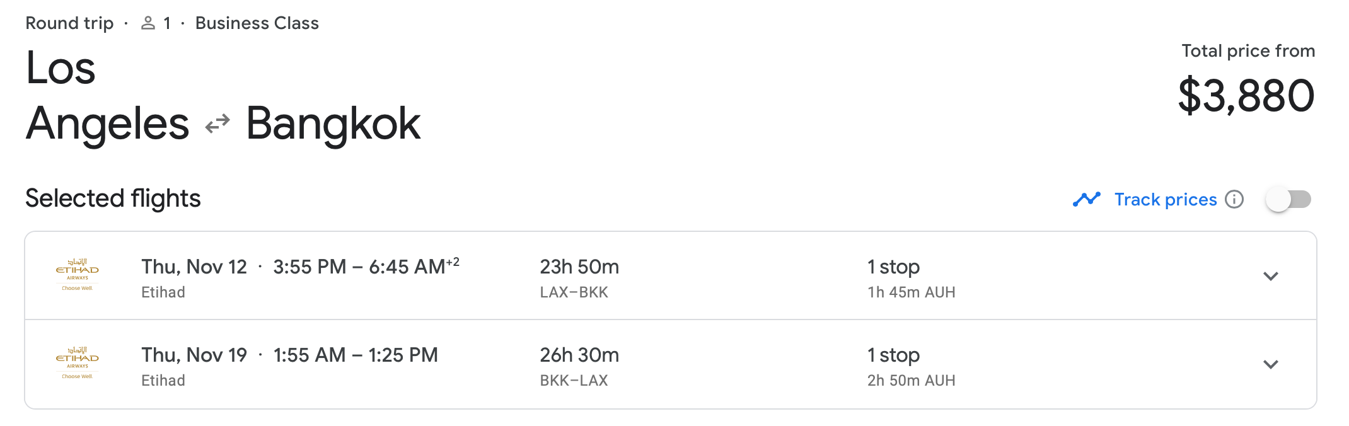Screen dimensions: 1349x426
Task: Open the Track prices info tooltip icon
Action: pyautogui.click(x=1235, y=199)
